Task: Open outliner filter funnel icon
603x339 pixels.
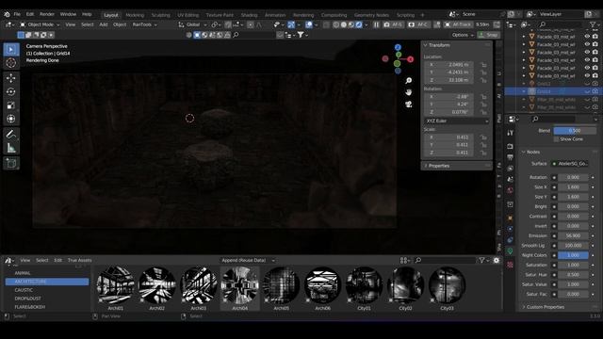Action: point(593,24)
